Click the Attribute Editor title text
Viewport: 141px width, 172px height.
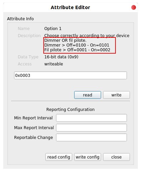[70, 7]
